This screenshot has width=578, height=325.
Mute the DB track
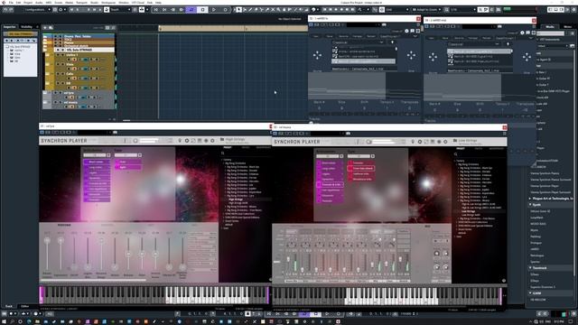[x=58, y=84]
